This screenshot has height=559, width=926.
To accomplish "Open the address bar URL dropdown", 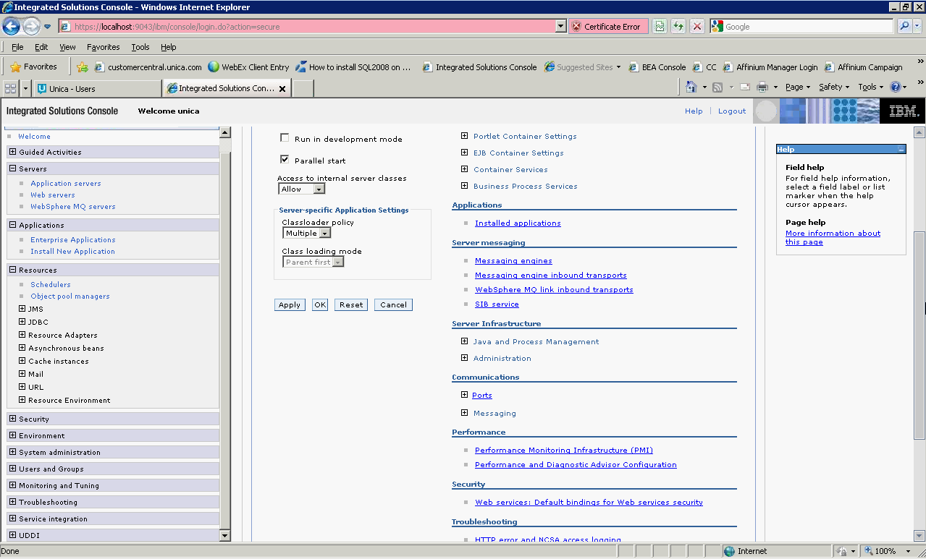I will point(560,26).
